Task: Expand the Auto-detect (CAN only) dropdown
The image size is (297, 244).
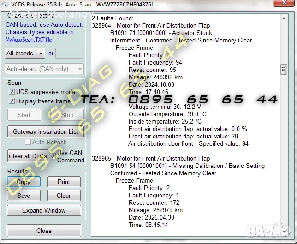Action: pyautogui.click(x=44, y=69)
